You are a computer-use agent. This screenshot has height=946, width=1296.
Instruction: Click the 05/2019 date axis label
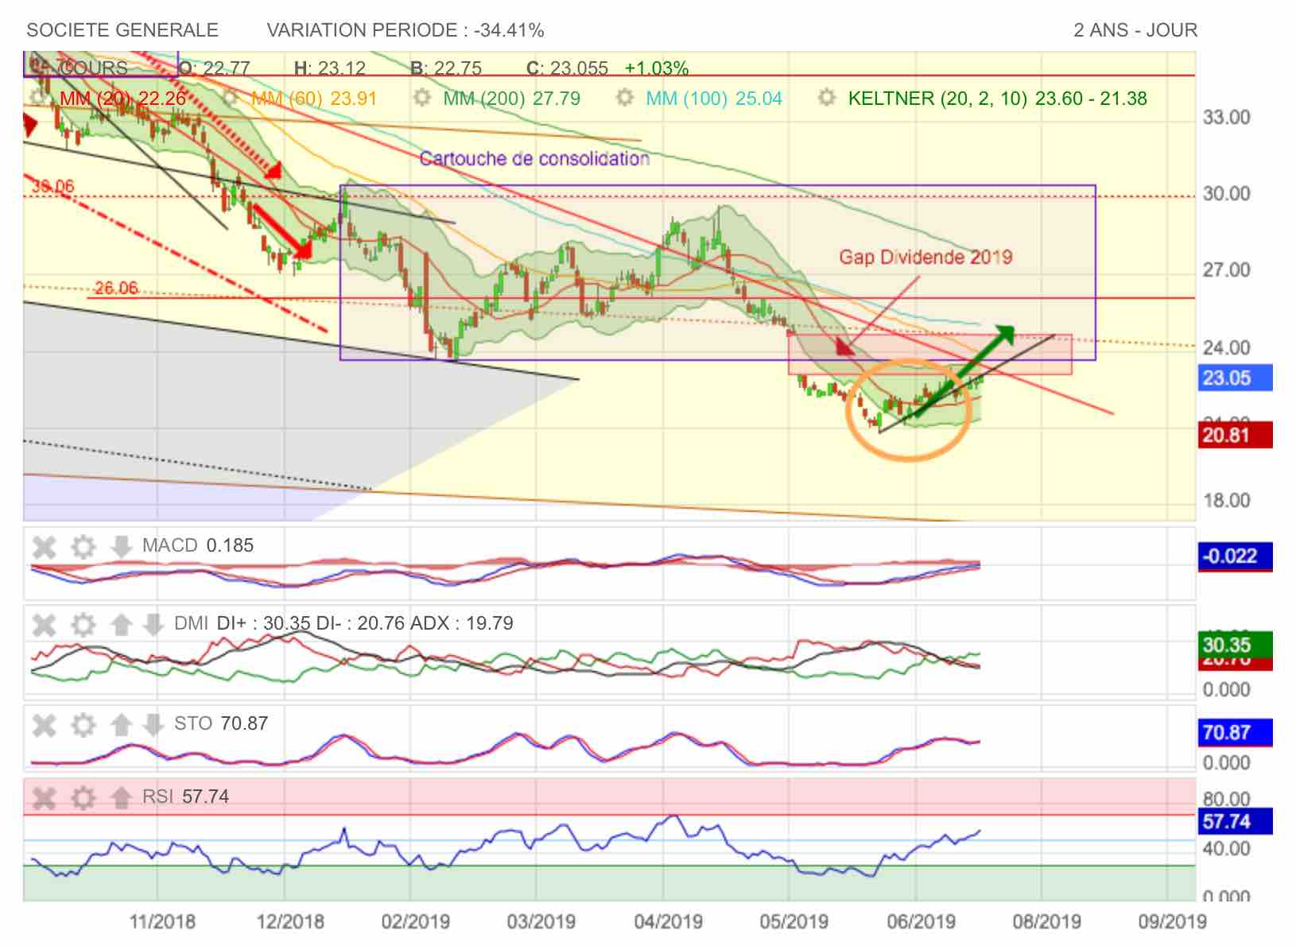(x=794, y=922)
